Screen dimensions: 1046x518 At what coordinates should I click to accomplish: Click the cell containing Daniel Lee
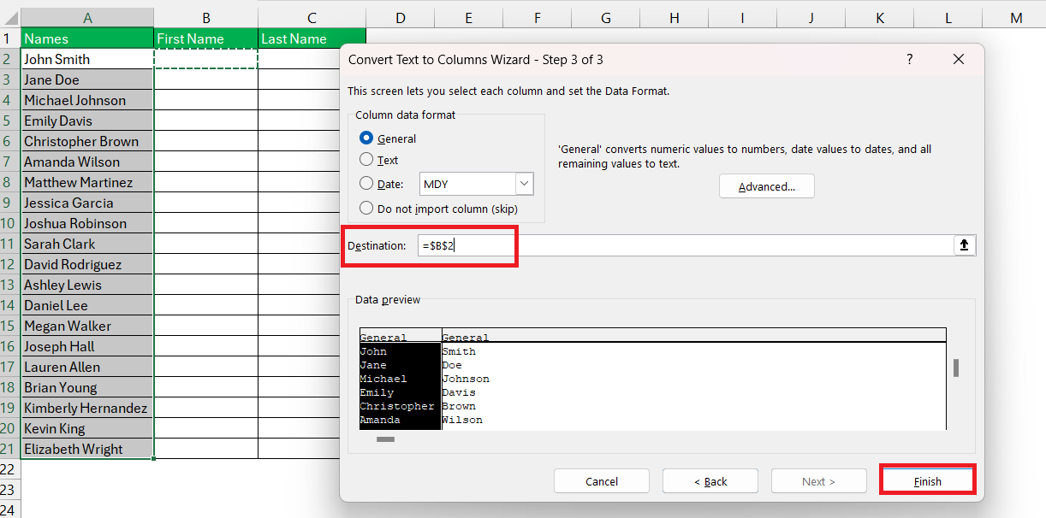click(87, 305)
